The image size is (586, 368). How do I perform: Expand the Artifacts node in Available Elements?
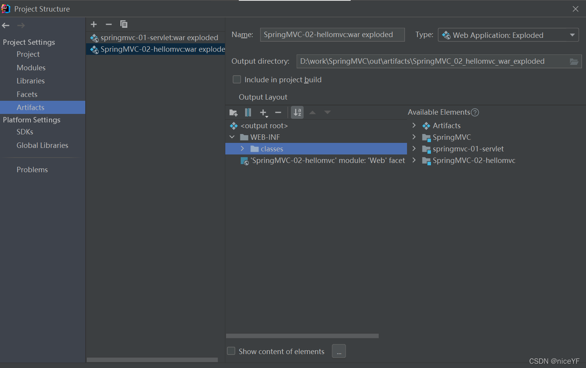(414, 125)
